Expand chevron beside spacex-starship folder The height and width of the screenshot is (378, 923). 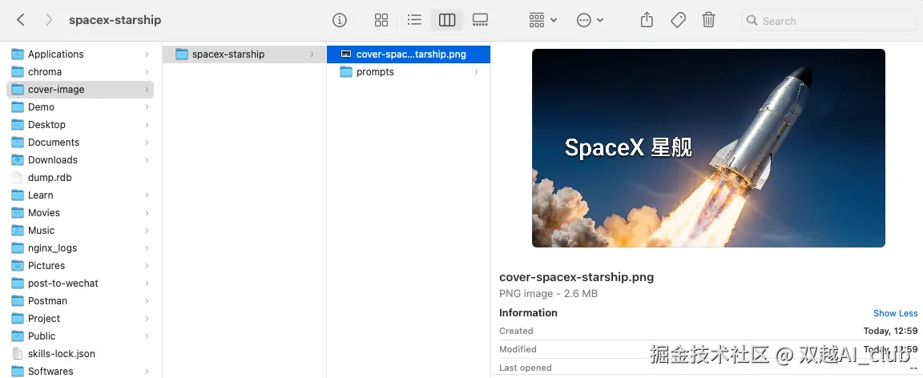coord(312,54)
